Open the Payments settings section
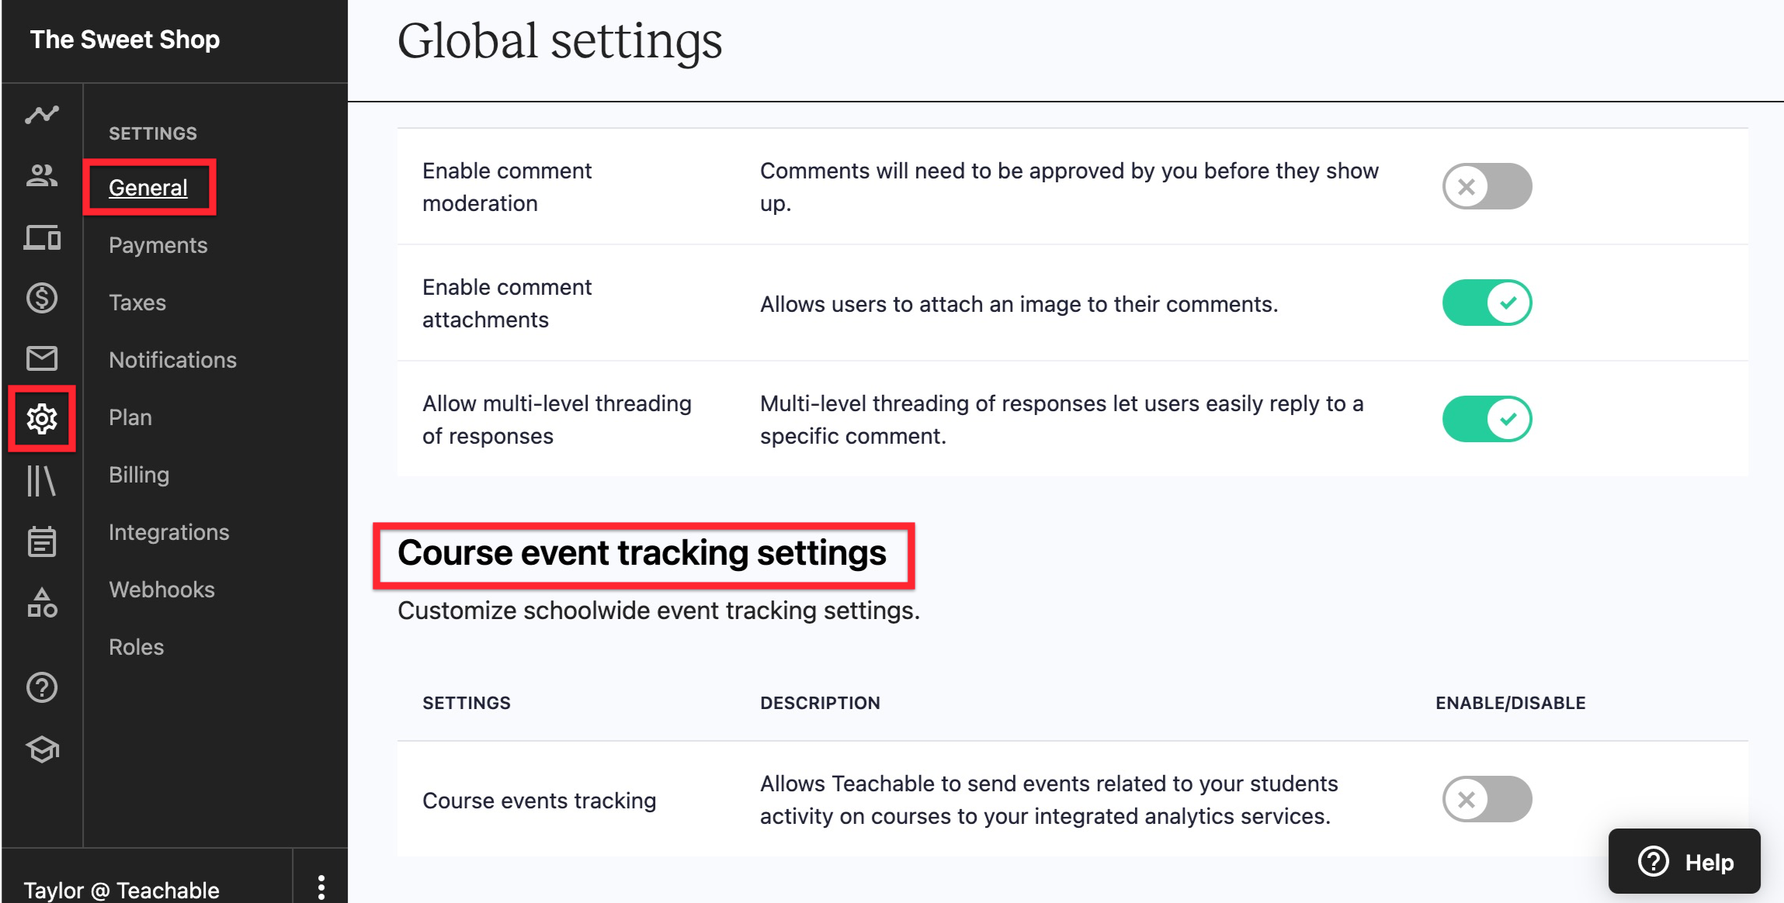Viewport: 1784px width, 903px height. pos(158,244)
